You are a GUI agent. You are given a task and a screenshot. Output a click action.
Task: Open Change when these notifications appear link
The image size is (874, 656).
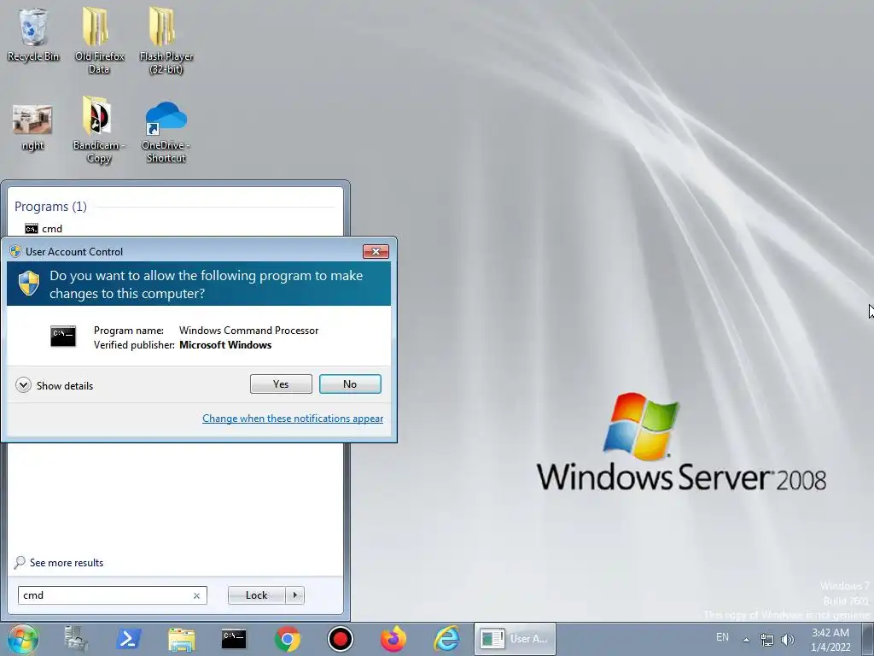(x=293, y=419)
